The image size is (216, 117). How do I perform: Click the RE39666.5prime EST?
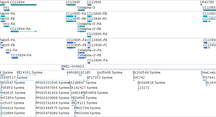click(74, 101)
